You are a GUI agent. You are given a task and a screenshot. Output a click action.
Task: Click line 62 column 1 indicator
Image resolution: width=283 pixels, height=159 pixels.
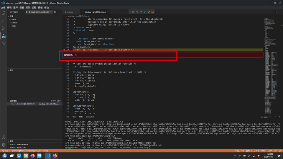(239, 151)
